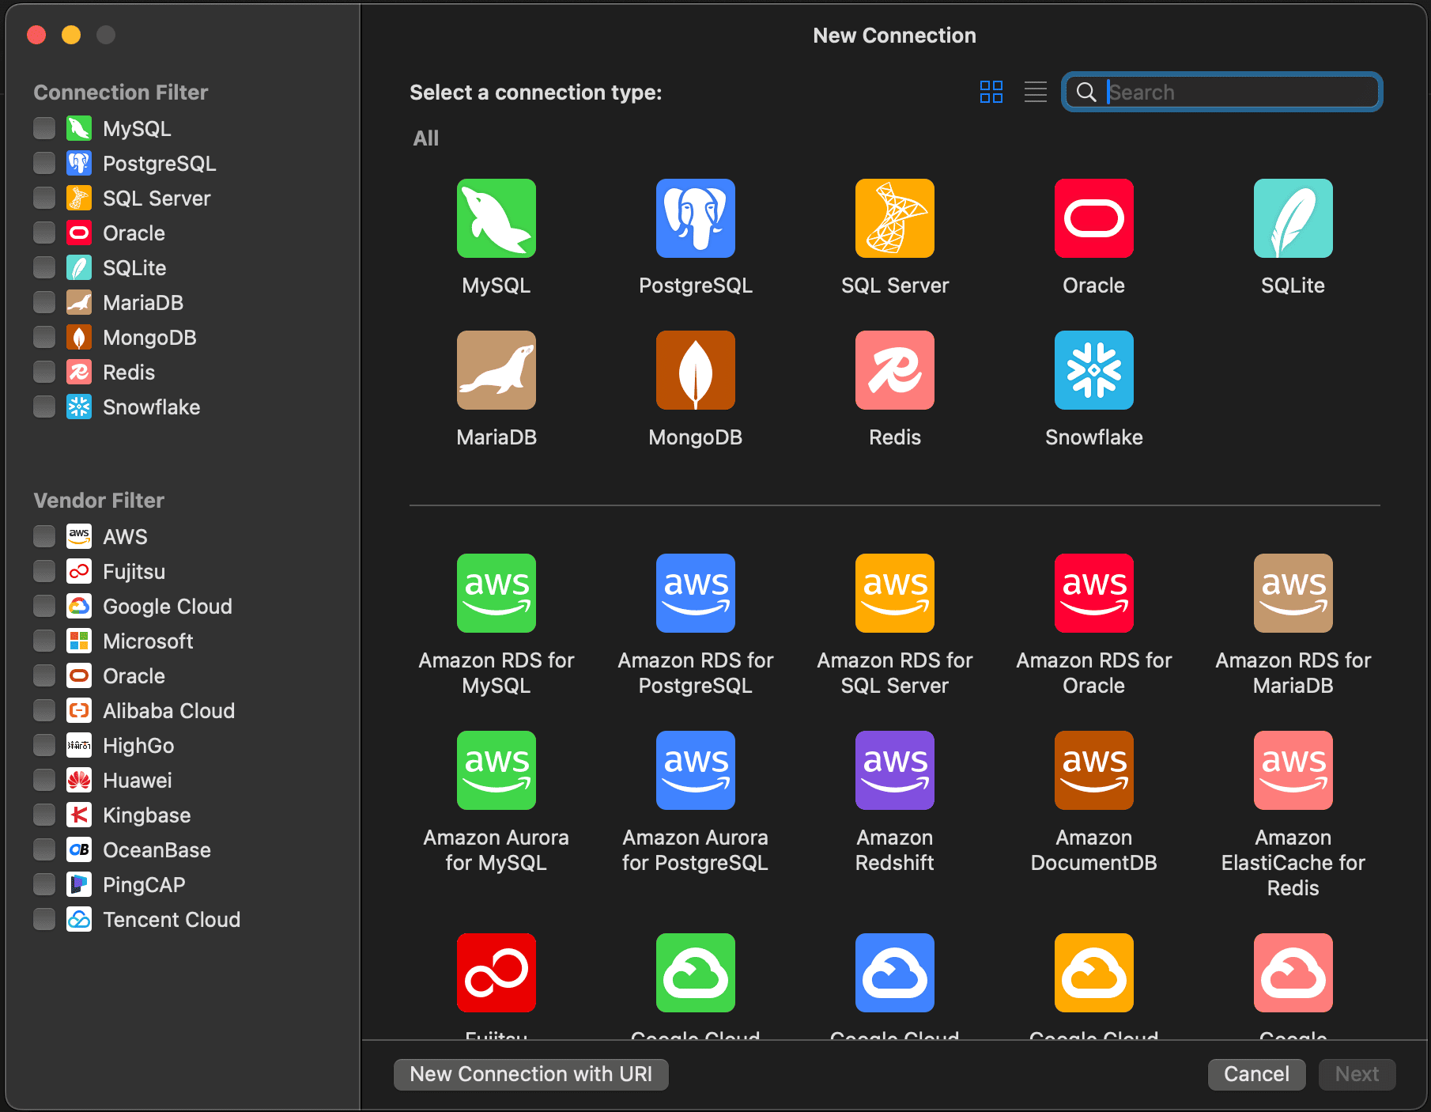Enable the AWS vendor filter checkbox
1431x1112 pixels.
[x=44, y=536]
